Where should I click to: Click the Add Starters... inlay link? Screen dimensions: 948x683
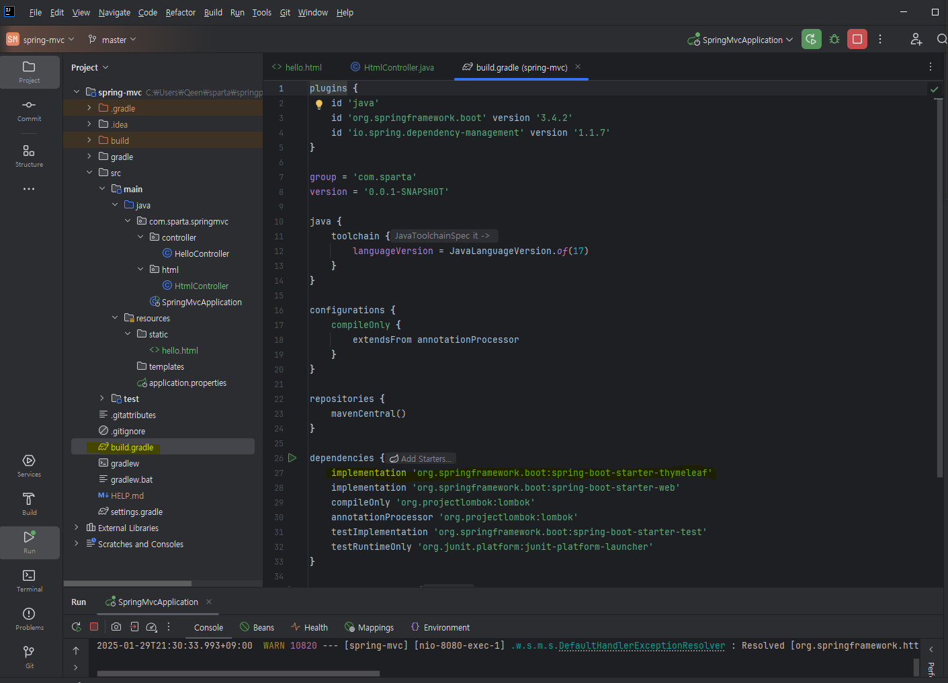click(421, 458)
